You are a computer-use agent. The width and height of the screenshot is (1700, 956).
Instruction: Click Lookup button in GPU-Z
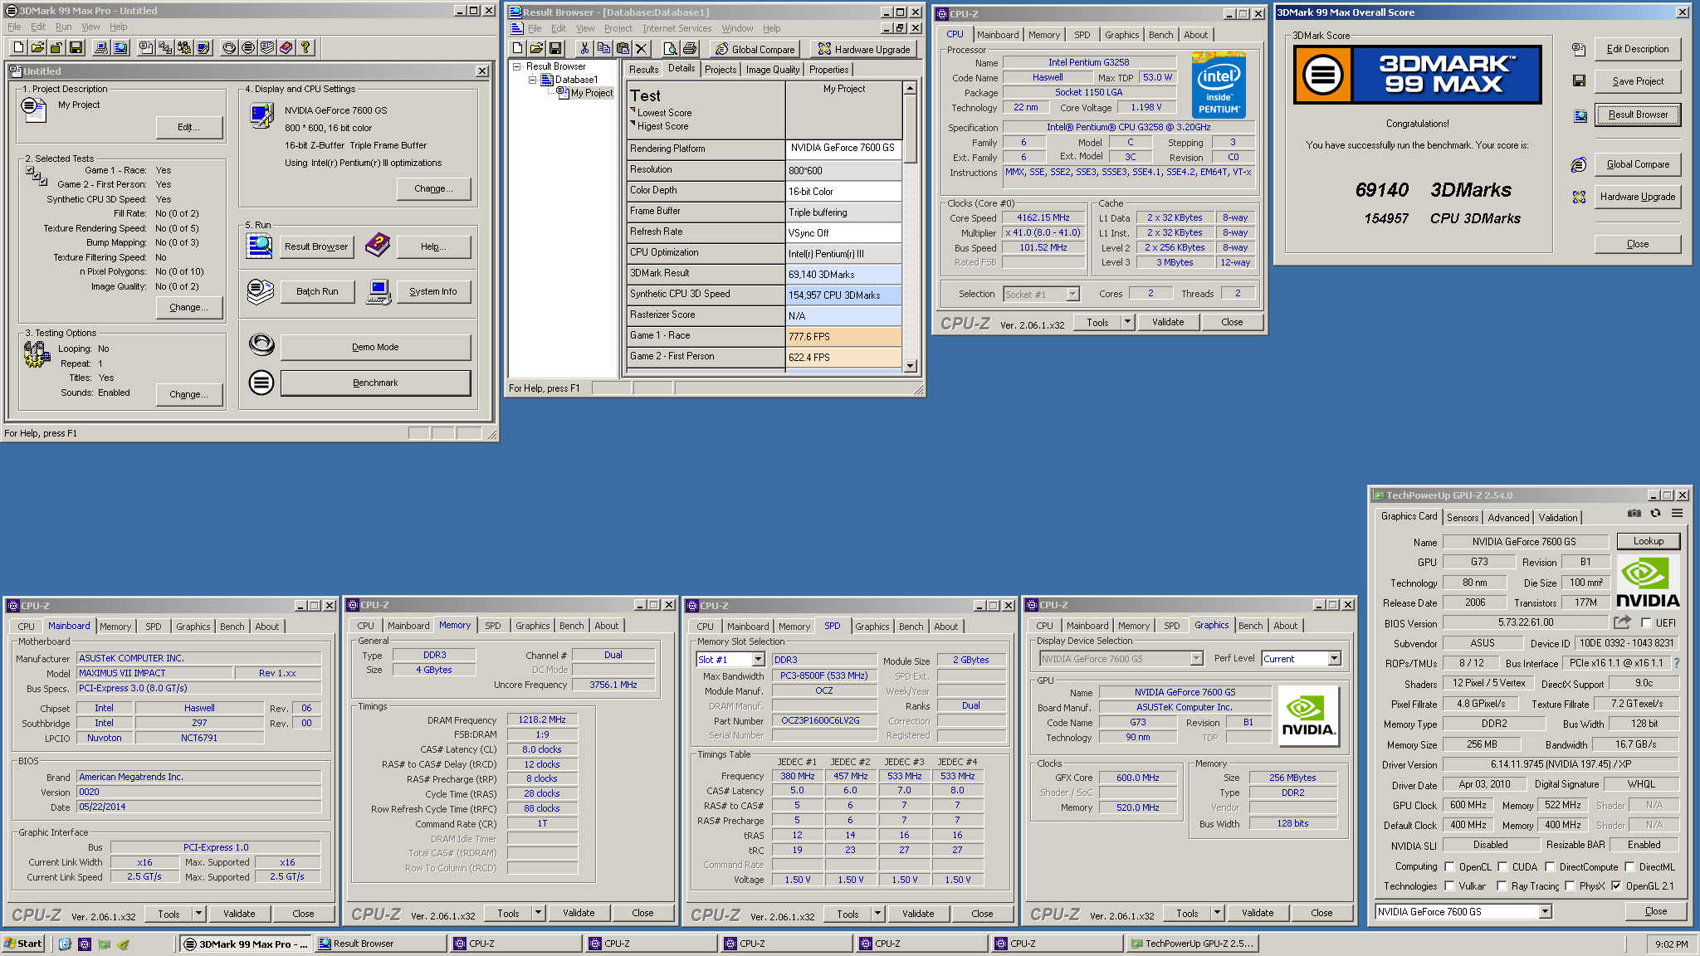(1649, 541)
